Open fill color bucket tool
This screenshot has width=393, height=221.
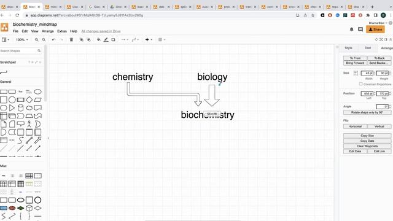click(99, 39)
